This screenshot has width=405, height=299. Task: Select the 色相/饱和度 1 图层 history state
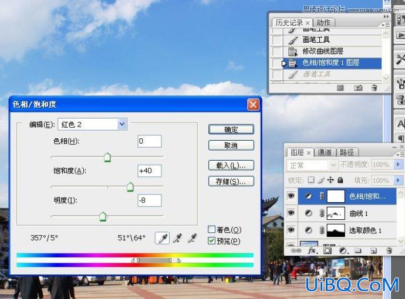pyautogui.click(x=332, y=63)
